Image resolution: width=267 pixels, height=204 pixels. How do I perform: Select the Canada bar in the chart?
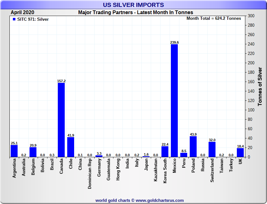click(61, 120)
